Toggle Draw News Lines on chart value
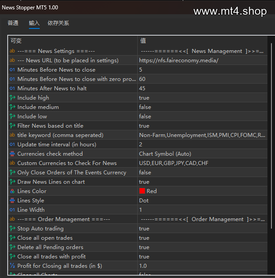275x278 pixels. tap(202, 182)
